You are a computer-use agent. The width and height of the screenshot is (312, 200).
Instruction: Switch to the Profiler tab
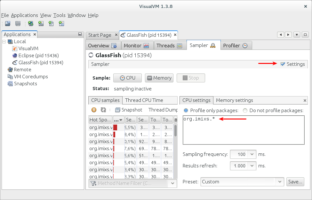coord(236,45)
